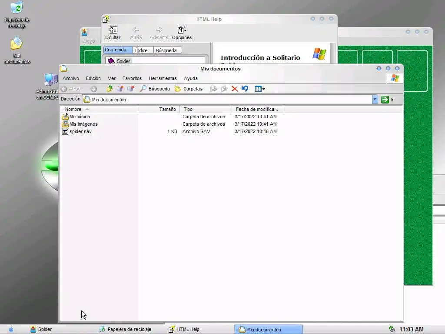Screen dimensions: 445x334
Task: Switch to the Búsqueda tab in HTML Help
Action: [167, 50]
